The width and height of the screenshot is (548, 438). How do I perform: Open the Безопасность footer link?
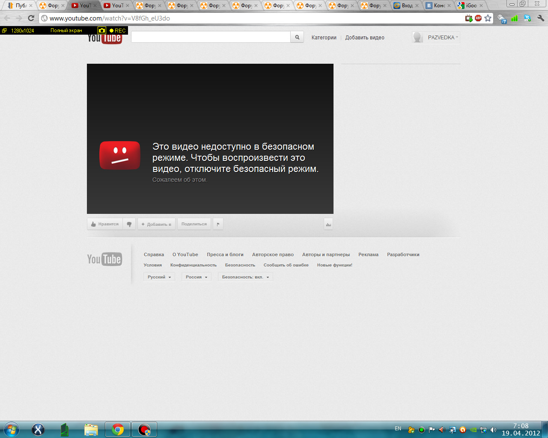click(240, 265)
